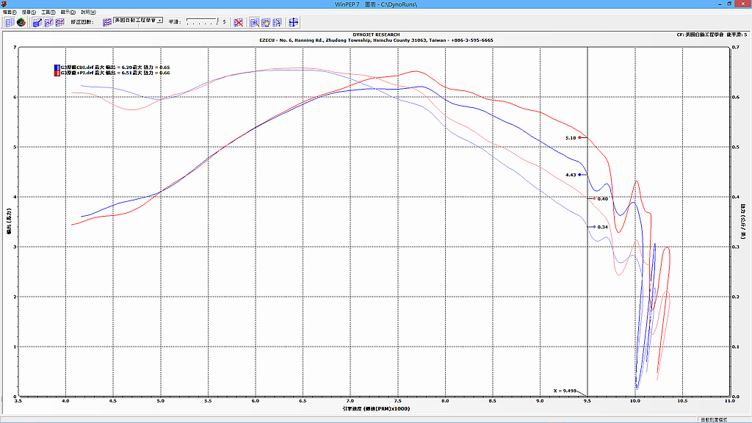This screenshot has height=423, width=752.
Task: Click the data grid icon in toolbar
Action: click(10, 23)
